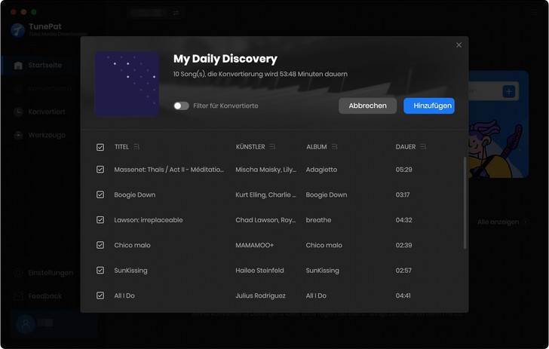Image resolution: width=549 pixels, height=349 pixels.
Task: Click the KÜNSTLER column header
Action: (x=250, y=147)
